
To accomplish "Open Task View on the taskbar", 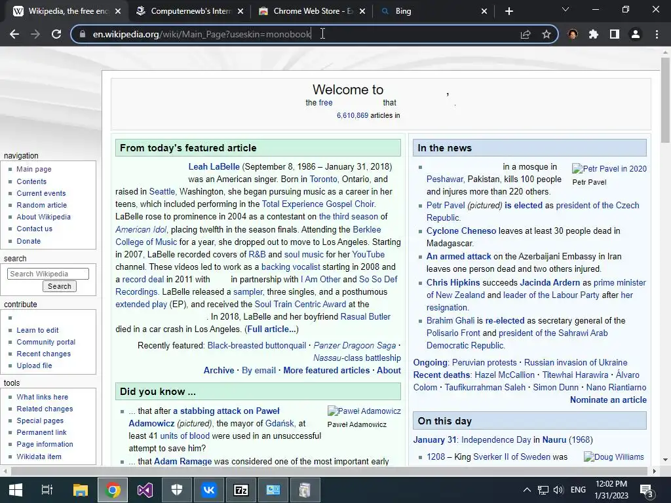I will pos(47,490).
